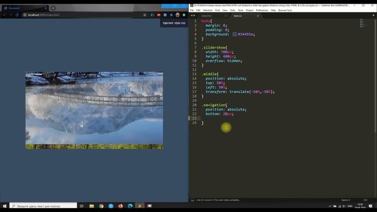Toggle the side bar icon in status bar
Image resolution: width=377 pixels, height=212 pixels.
[193, 200]
